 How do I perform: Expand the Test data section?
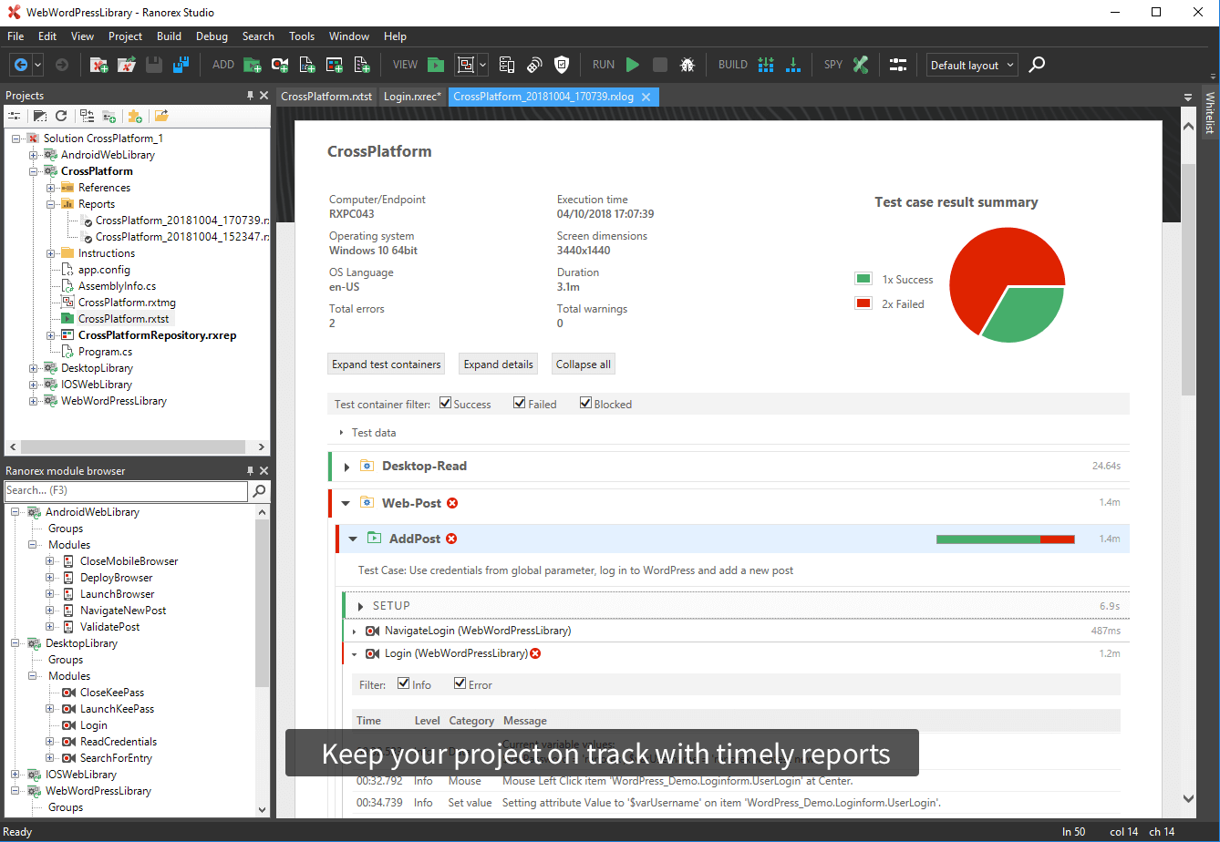tap(342, 433)
